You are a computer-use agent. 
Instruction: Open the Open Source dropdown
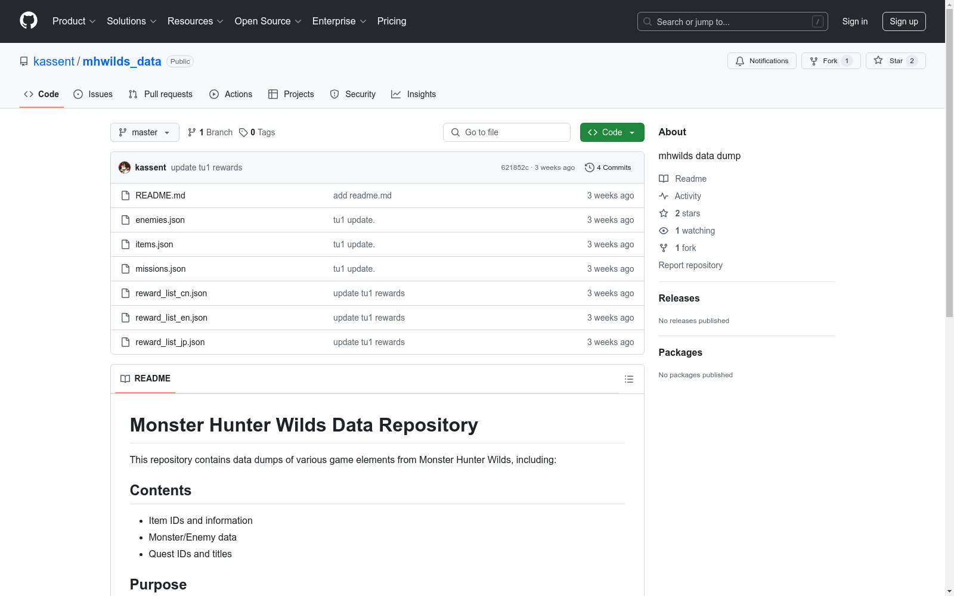click(x=268, y=21)
